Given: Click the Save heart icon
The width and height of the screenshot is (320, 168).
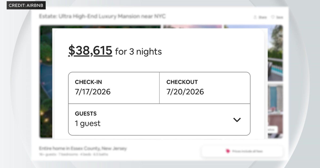Looking at the screenshot, I should (273, 17).
